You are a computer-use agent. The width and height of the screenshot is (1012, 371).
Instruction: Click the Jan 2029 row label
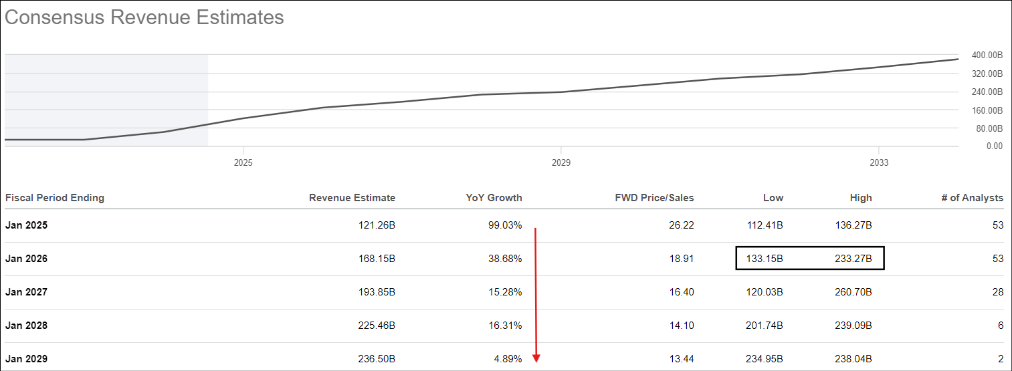click(26, 359)
